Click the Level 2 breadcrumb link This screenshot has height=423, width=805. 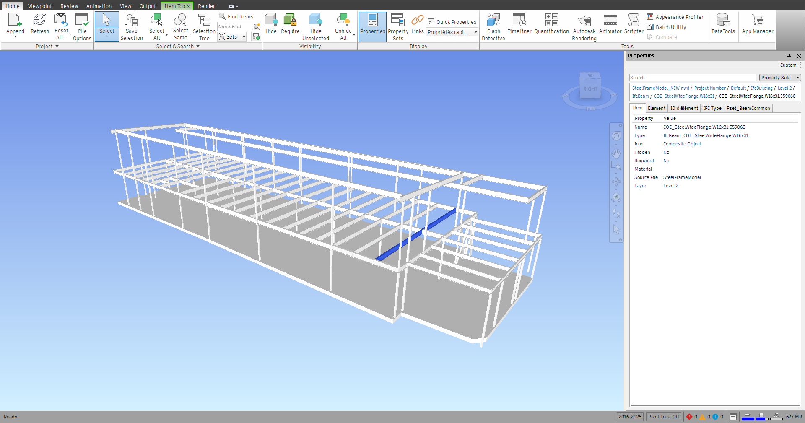(784, 88)
